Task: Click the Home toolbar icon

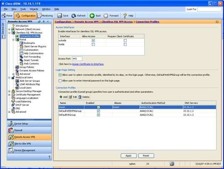Action: (4, 15)
